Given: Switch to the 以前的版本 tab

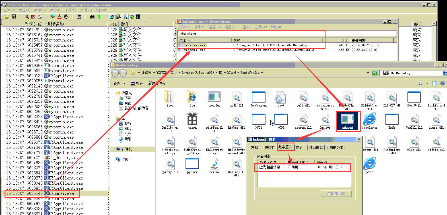Looking at the screenshot, I should [x=335, y=147].
